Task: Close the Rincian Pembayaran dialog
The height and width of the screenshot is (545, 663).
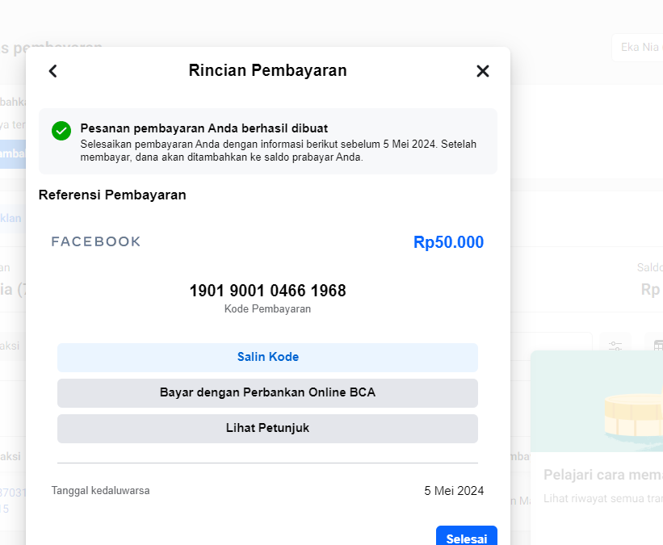Action: (x=483, y=71)
